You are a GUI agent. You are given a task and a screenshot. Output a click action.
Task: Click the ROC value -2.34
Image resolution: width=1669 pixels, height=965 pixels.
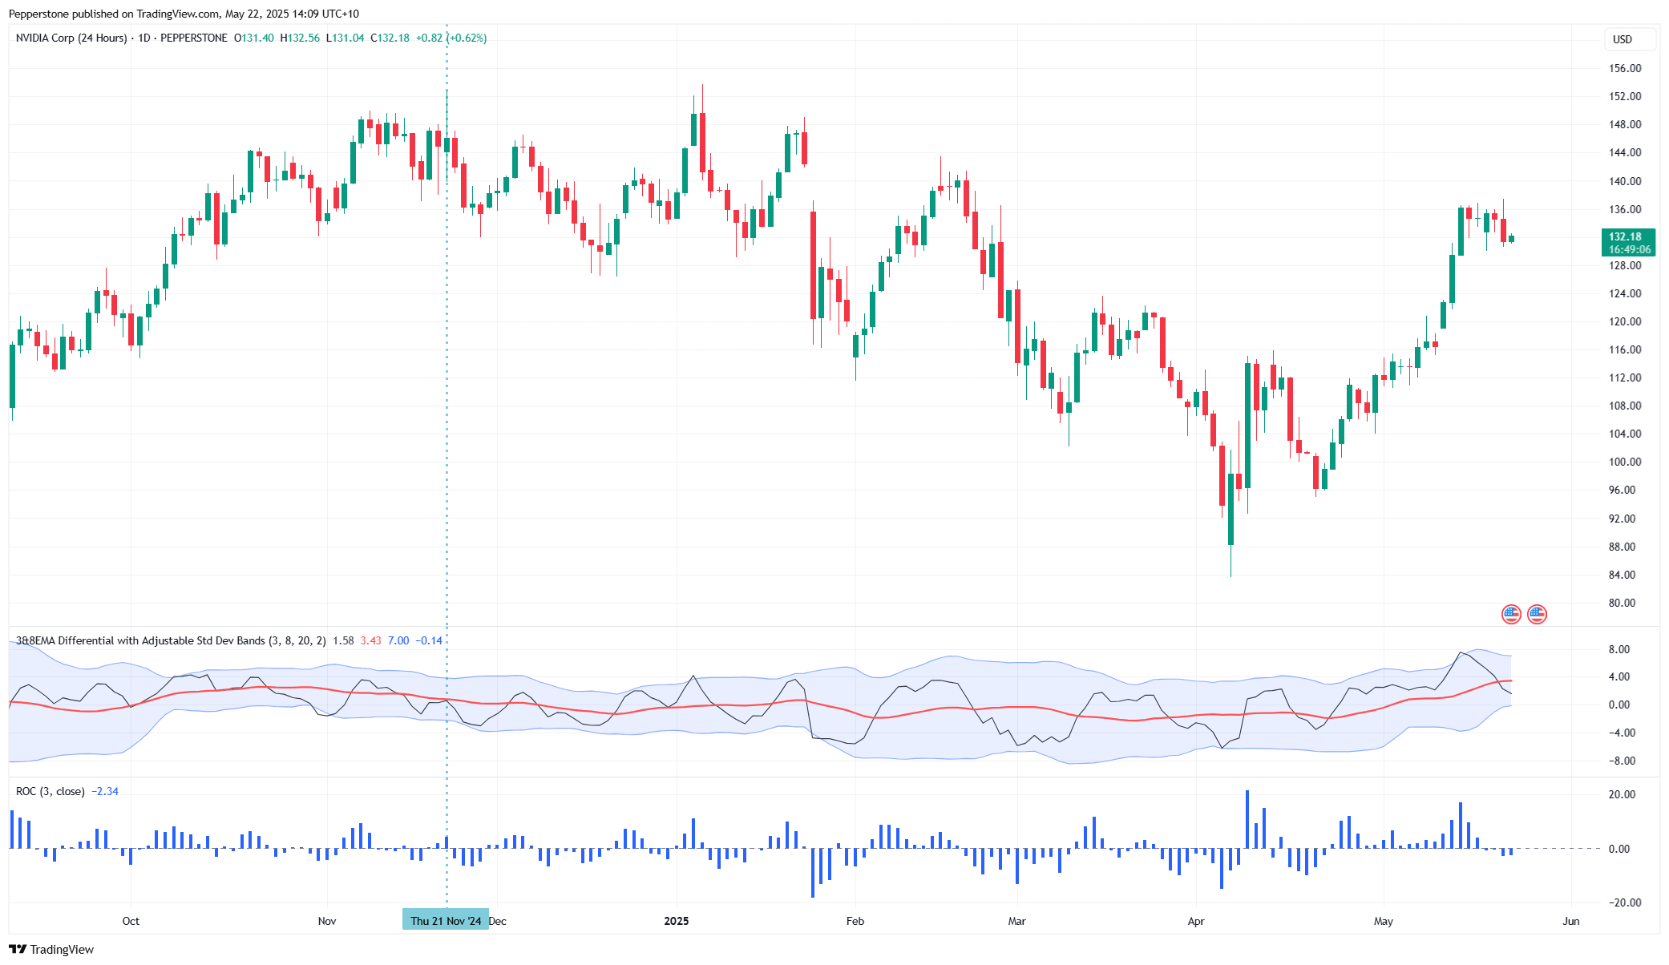coord(105,791)
